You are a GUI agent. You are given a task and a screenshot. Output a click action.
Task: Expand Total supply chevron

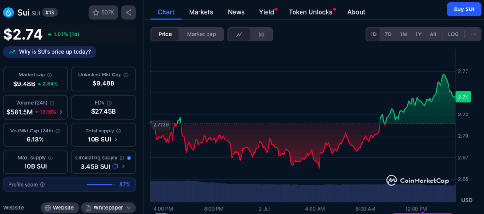[116, 140]
